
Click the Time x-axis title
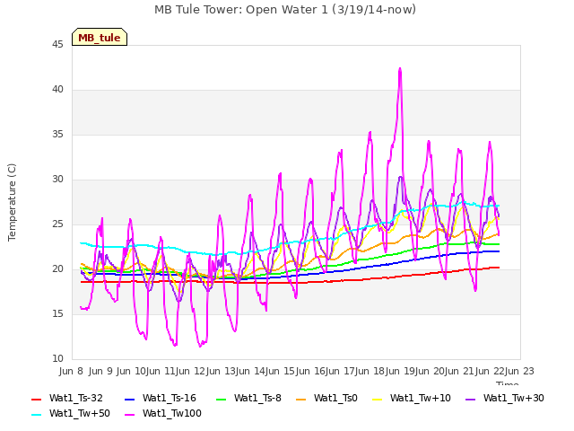[508, 383]
